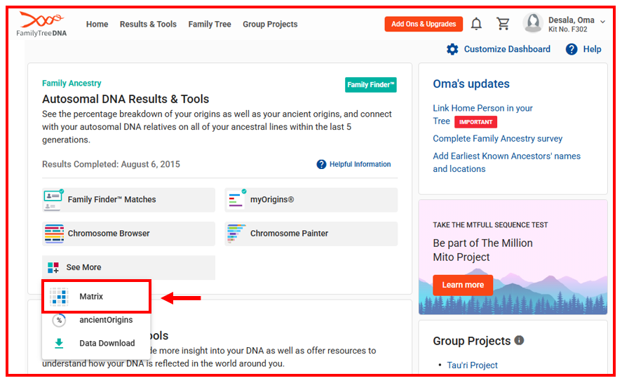Image resolution: width=622 pixels, height=383 pixels.
Task: Click the Million Mito Project banner
Action: [513, 257]
